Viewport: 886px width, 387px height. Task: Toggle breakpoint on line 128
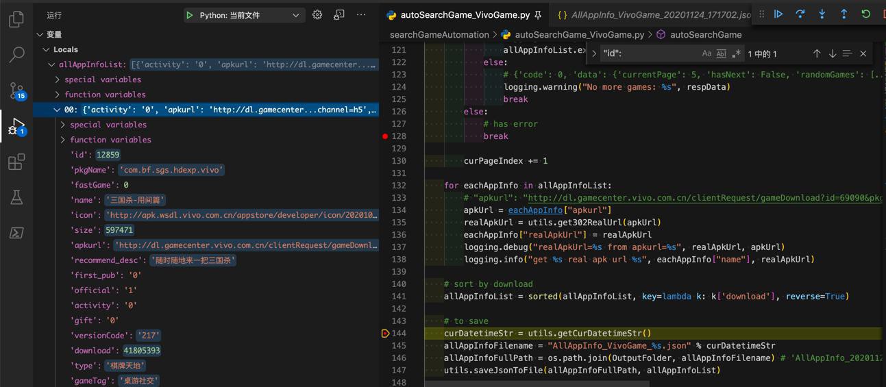pyautogui.click(x=385, y=136)
